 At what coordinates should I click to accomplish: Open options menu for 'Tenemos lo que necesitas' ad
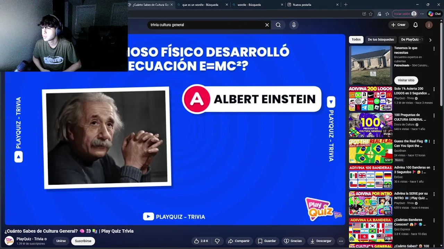click(x=434, y=49)
